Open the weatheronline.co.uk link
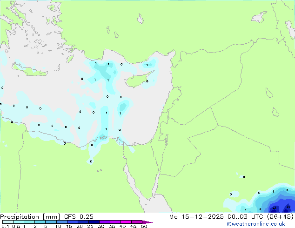Screen dimensions: 295x228 click(x=255, y=224)
